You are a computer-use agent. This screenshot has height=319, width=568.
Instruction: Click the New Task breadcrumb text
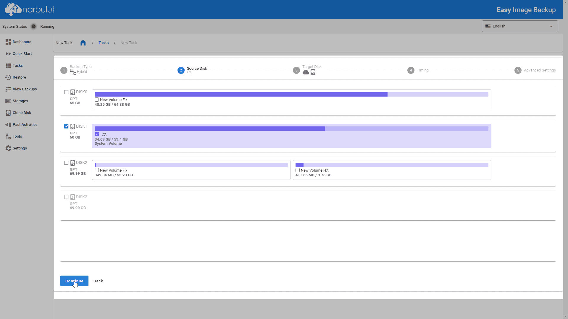click(x=129, y=43)
